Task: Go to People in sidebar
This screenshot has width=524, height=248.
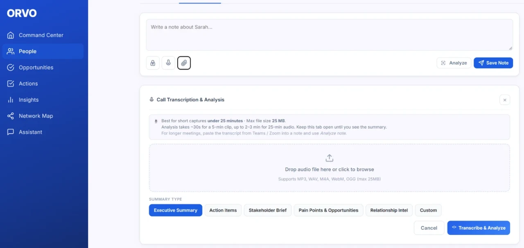Action: (x=43, y=51)
